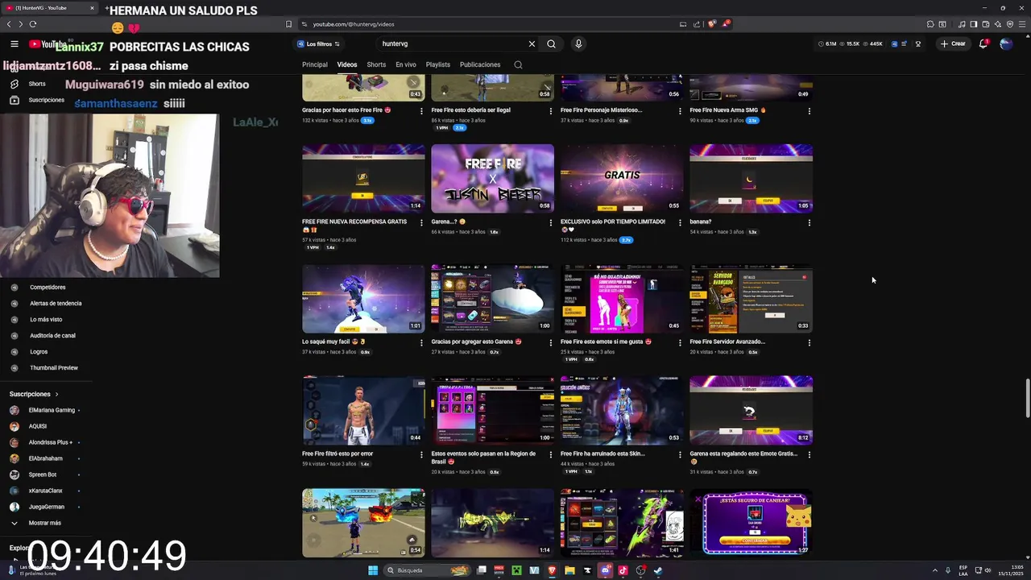1031x580 pixels.
Task: Open Alertas de tendencia sidebar item
Action: coord(56,303)
